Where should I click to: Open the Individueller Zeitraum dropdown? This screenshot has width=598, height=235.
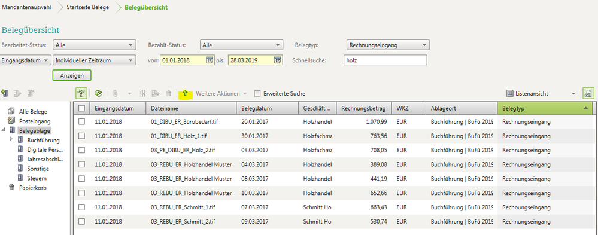click(x=94, y=60)
